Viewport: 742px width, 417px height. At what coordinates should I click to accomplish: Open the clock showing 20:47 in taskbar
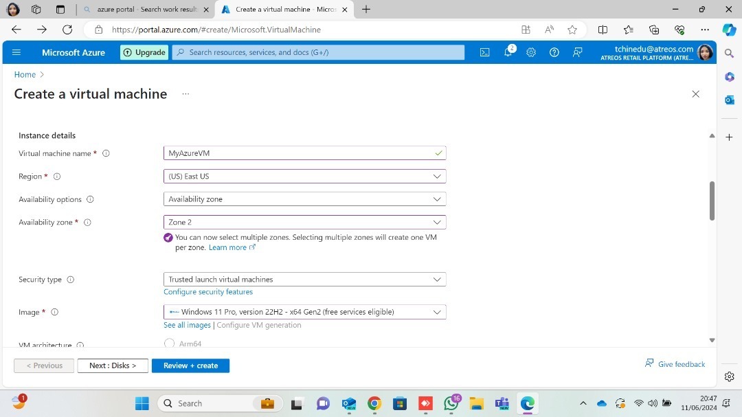tap(699, 403)
